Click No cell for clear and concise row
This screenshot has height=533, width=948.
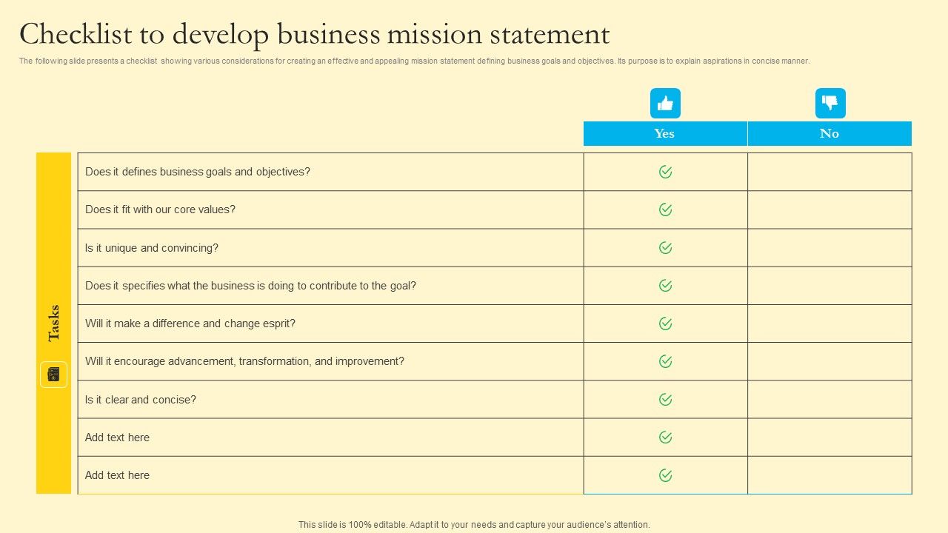pos(829,400)
